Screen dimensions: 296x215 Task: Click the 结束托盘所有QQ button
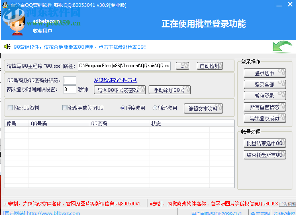[x=265, y=155]
